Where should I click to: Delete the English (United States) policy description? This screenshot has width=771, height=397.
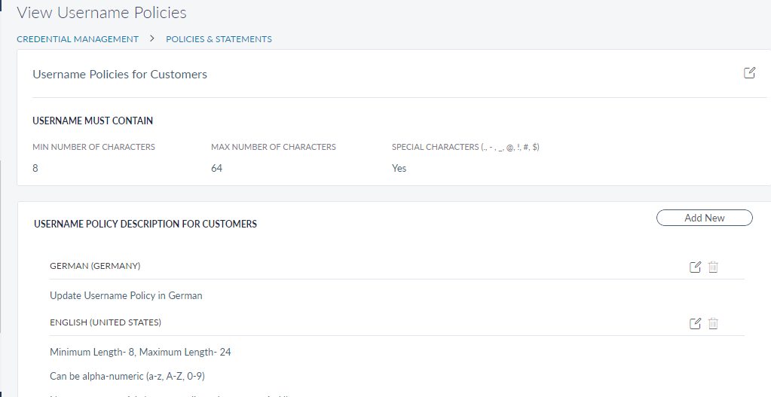click(713, 323)
